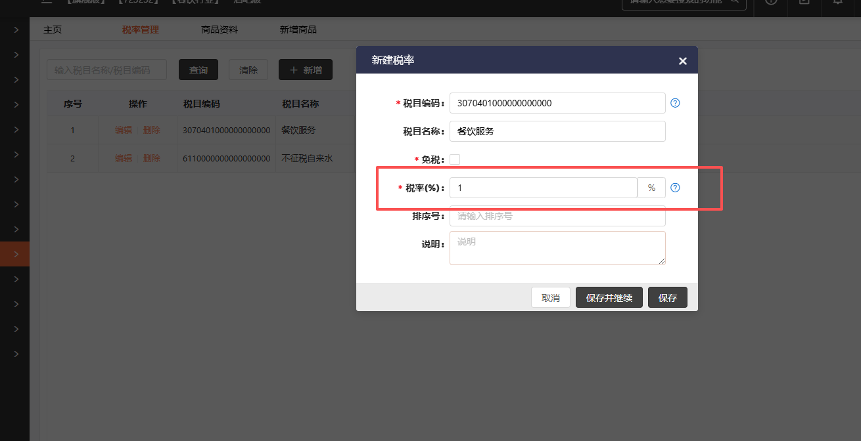Image resolution: width=861 pixels, height=441 pixels.
Task: Click the help icon beside 税目编码 field
Action: tap(674, 103)
